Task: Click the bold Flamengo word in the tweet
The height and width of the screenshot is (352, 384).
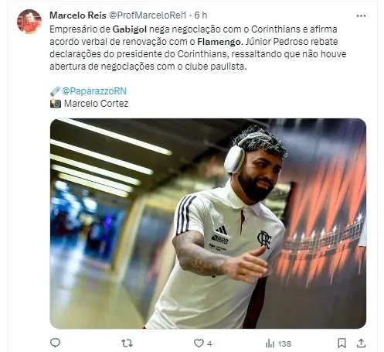Action: [x=220, y=42]
